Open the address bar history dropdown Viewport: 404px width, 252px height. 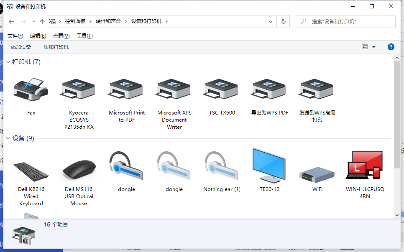271,22
